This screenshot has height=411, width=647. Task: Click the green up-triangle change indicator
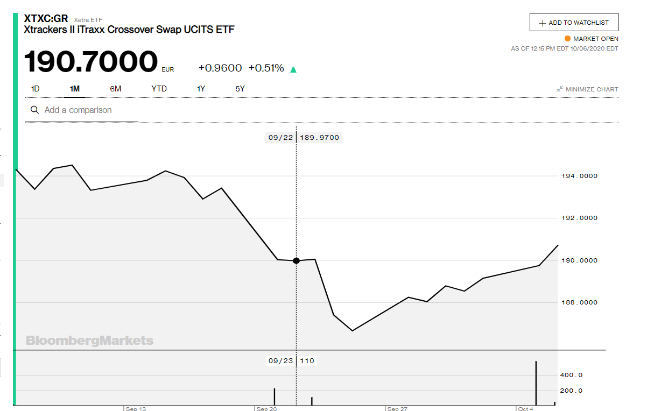[x=293, y=69]
